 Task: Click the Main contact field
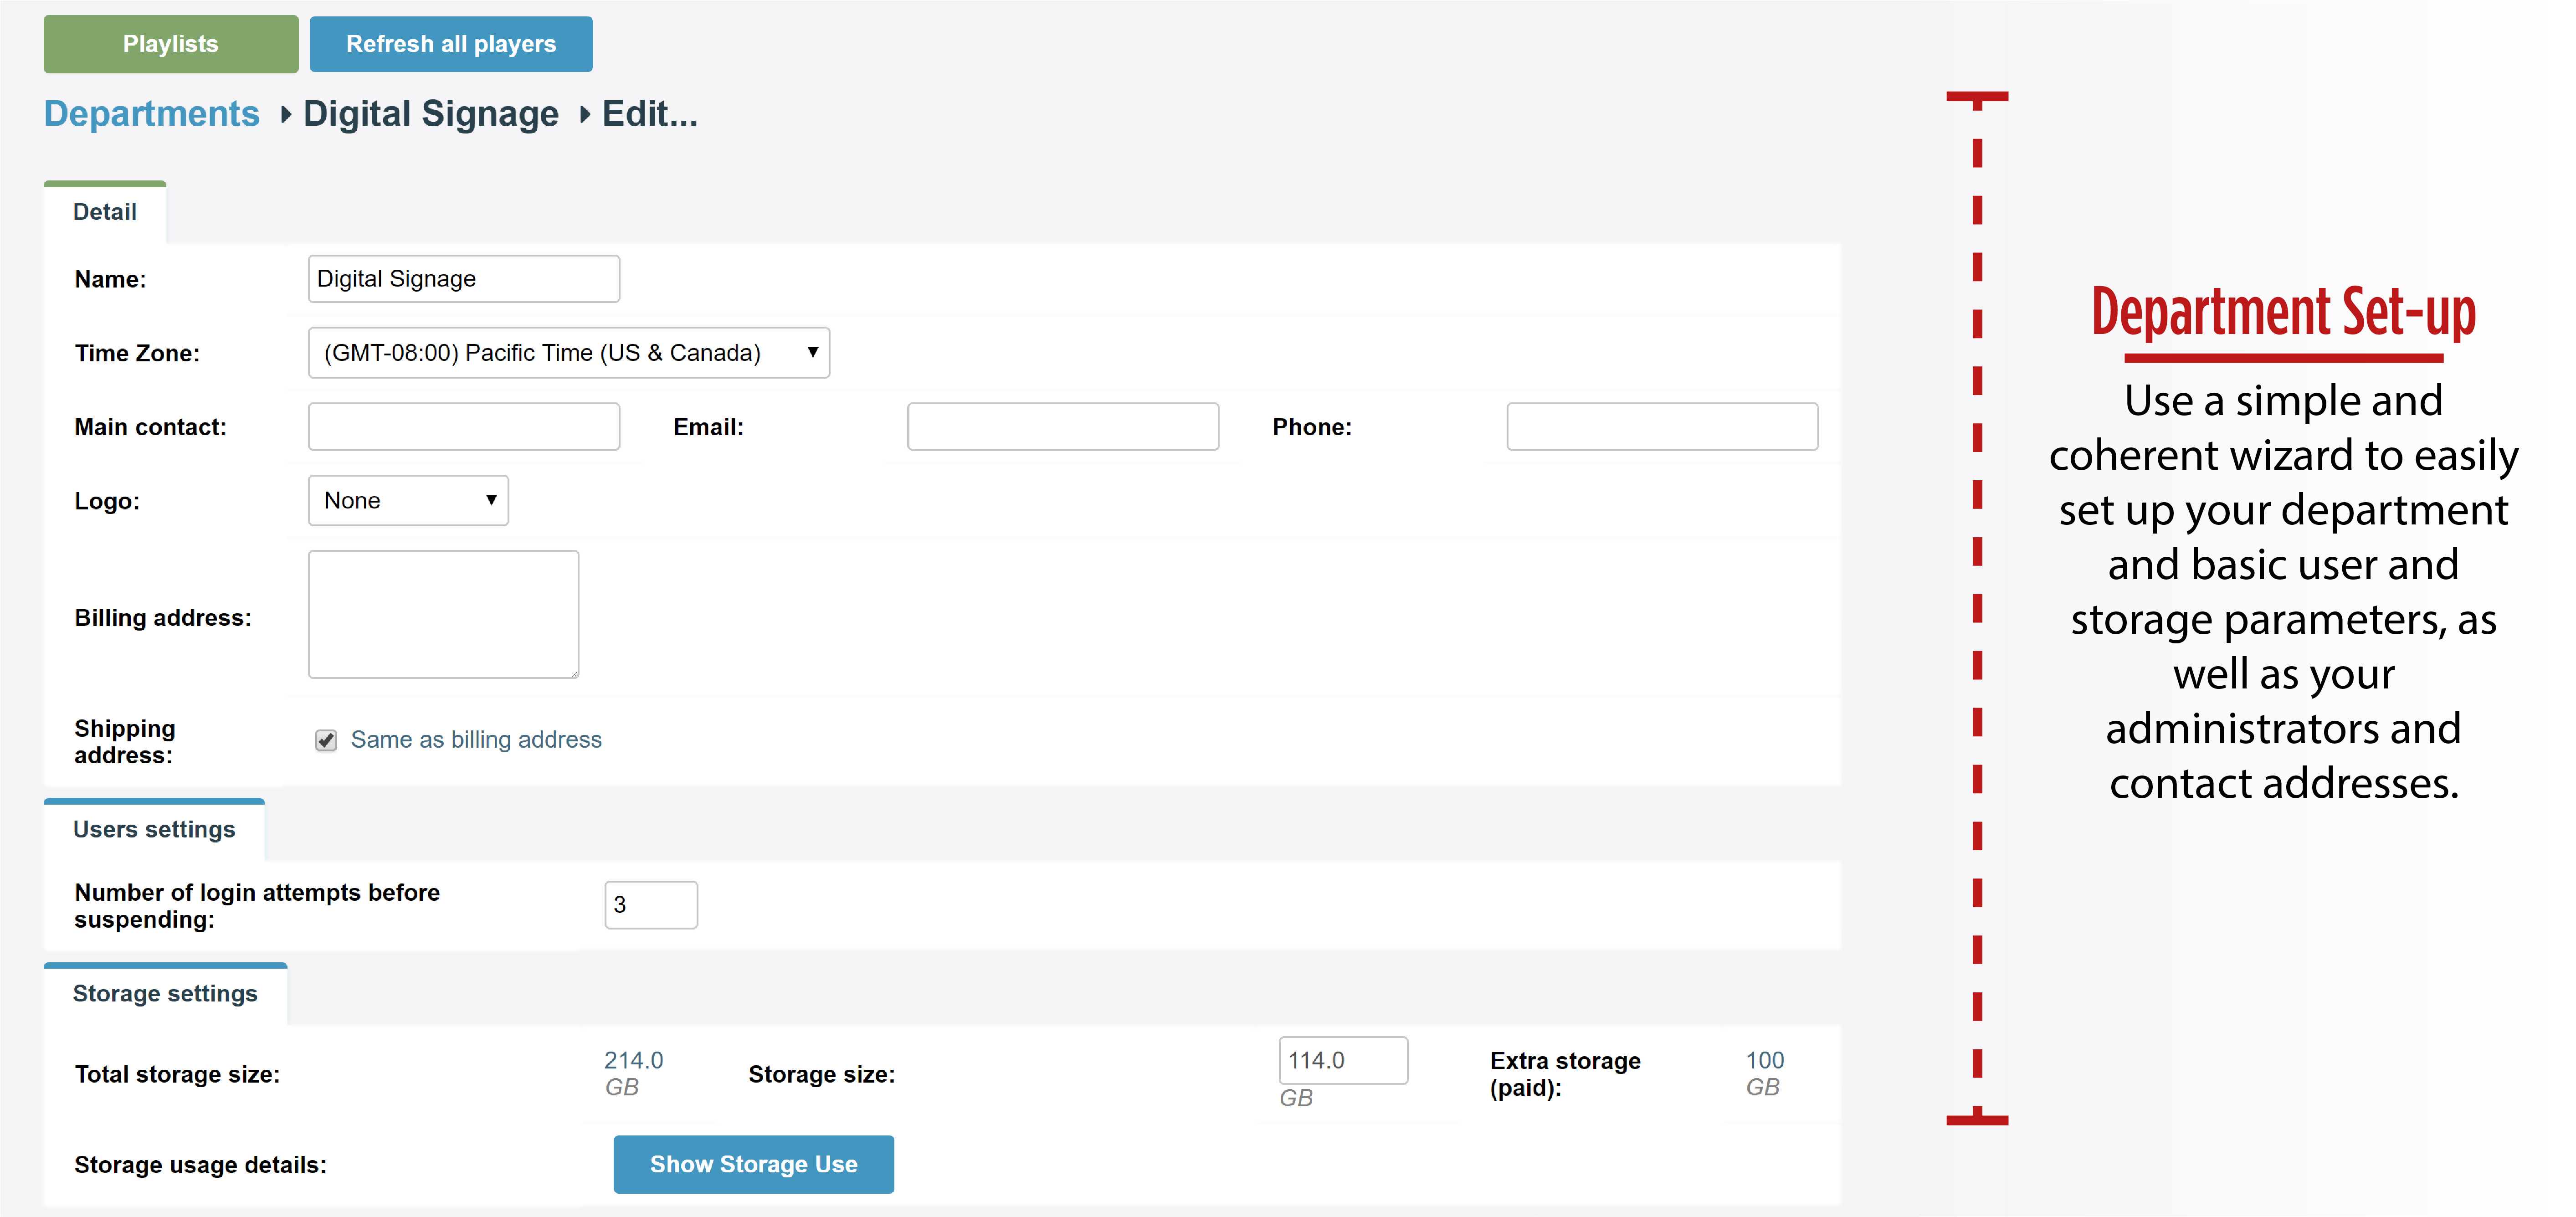coord(464,427)
